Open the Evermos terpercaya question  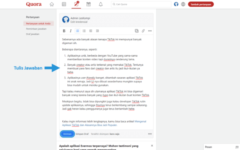[x=99, y=147]
